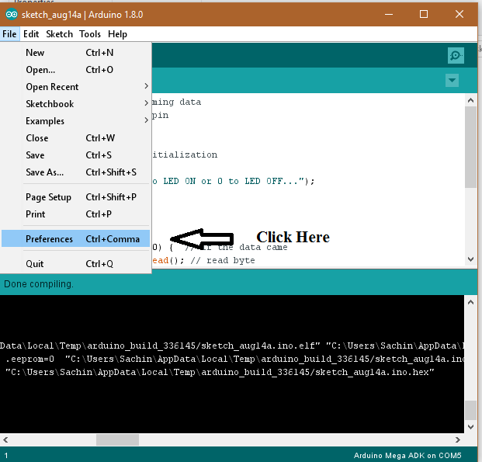
Task: Expand the Open Recent submenu
Action: pyautogui.click(x=75, y=87)
